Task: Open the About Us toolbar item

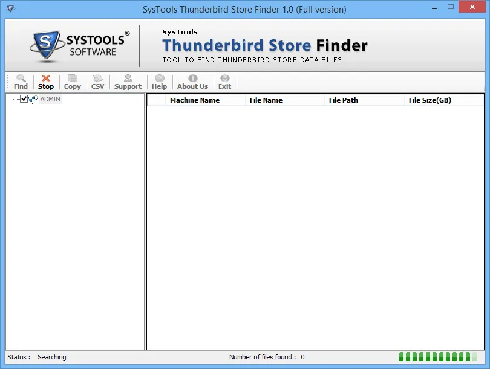Action: click(192, 82)
